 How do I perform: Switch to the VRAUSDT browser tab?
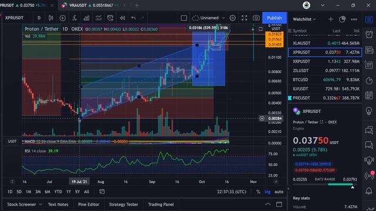(91, 5)
